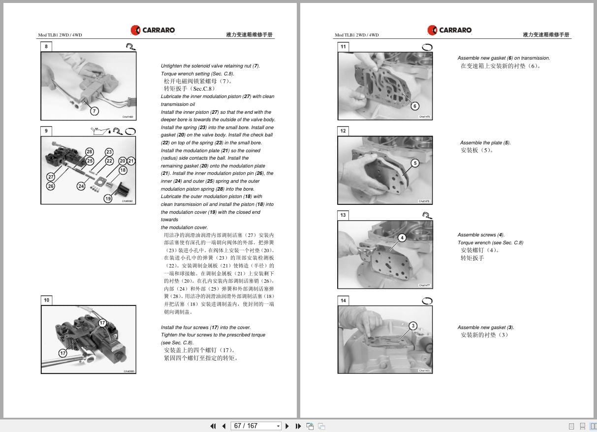The image size is (597, 432).
Task: Click the torque wrench symbol above figure 8
Action: pos(131,47)
